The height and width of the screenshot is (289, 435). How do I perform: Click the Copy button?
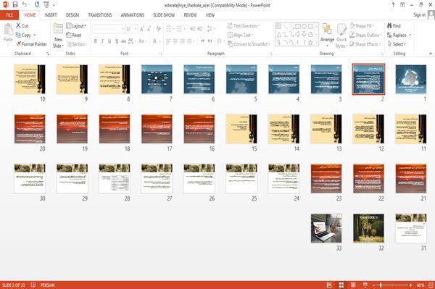pos(24,35)
